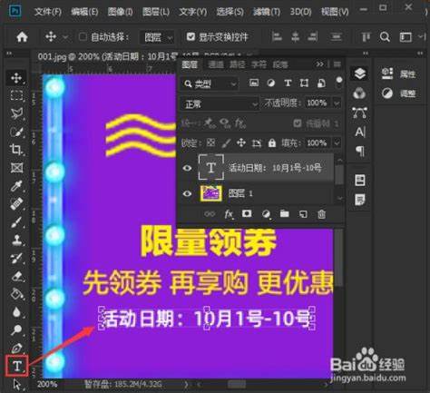Uncheck Show Transform Controls checkbox

click(191, 36)
